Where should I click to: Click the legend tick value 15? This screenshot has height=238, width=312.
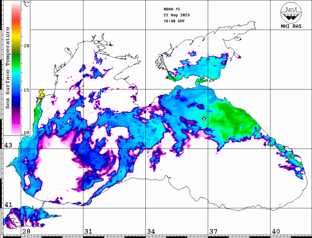point(26,90)
